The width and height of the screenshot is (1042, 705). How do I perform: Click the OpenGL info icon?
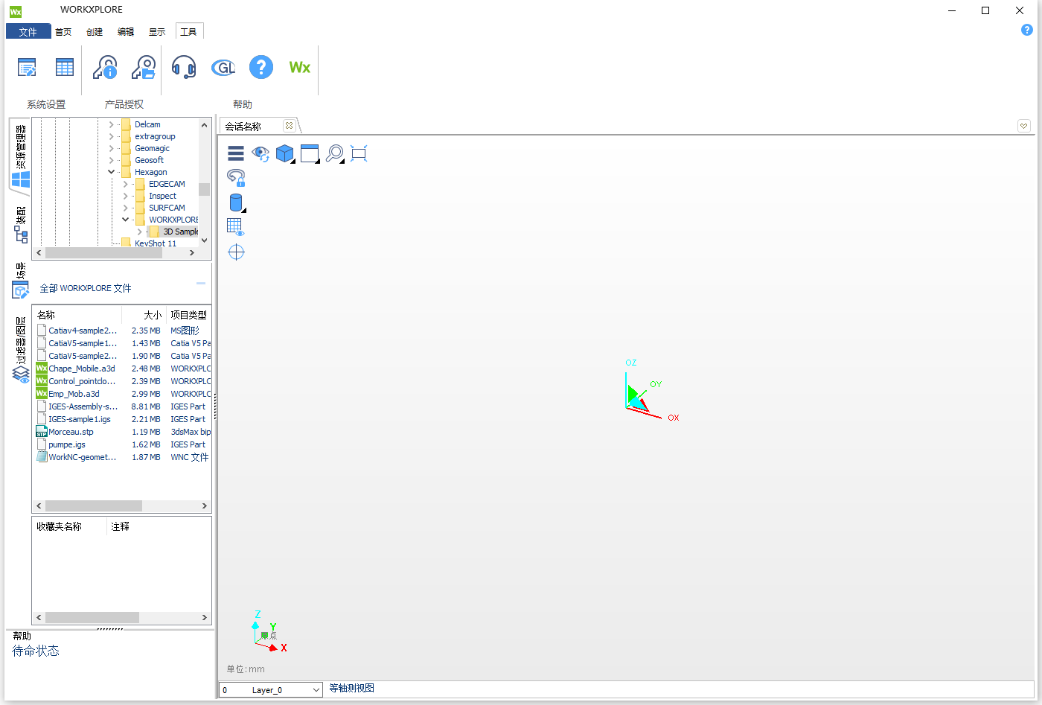223,68
